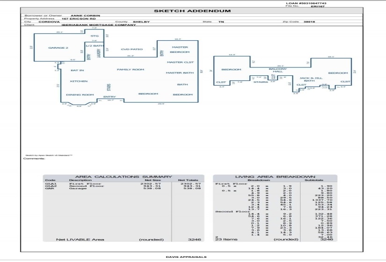The height and width of the screenshot is (262, 386).
Task: Click the Second Floor description in summary
Action: 87,186
